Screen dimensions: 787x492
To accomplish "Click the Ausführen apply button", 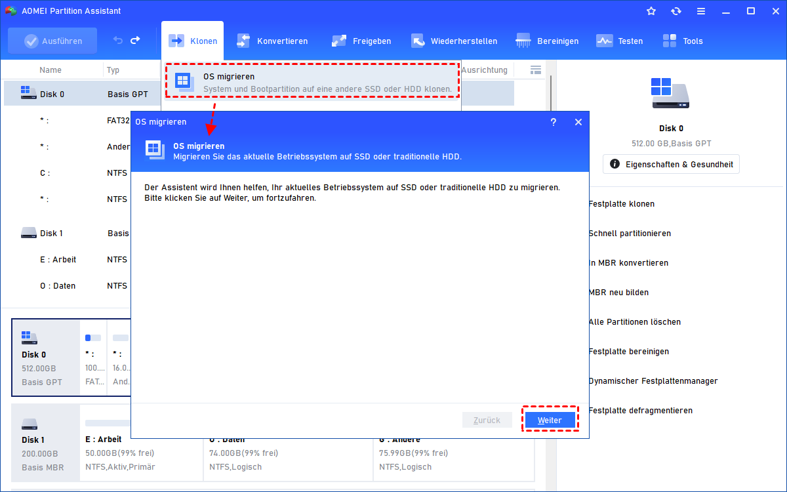I will pyautogui.click(x=52, y=41).
